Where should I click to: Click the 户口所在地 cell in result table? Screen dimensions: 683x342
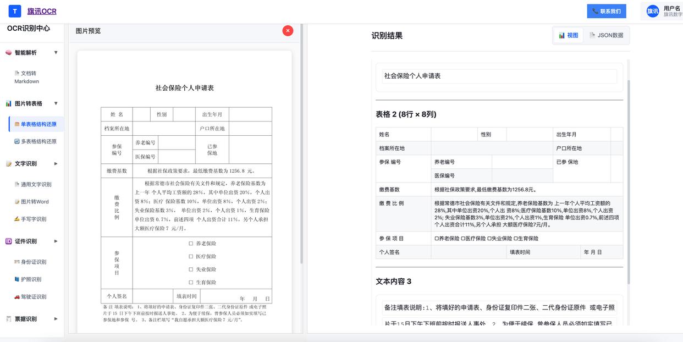(582, 148)
